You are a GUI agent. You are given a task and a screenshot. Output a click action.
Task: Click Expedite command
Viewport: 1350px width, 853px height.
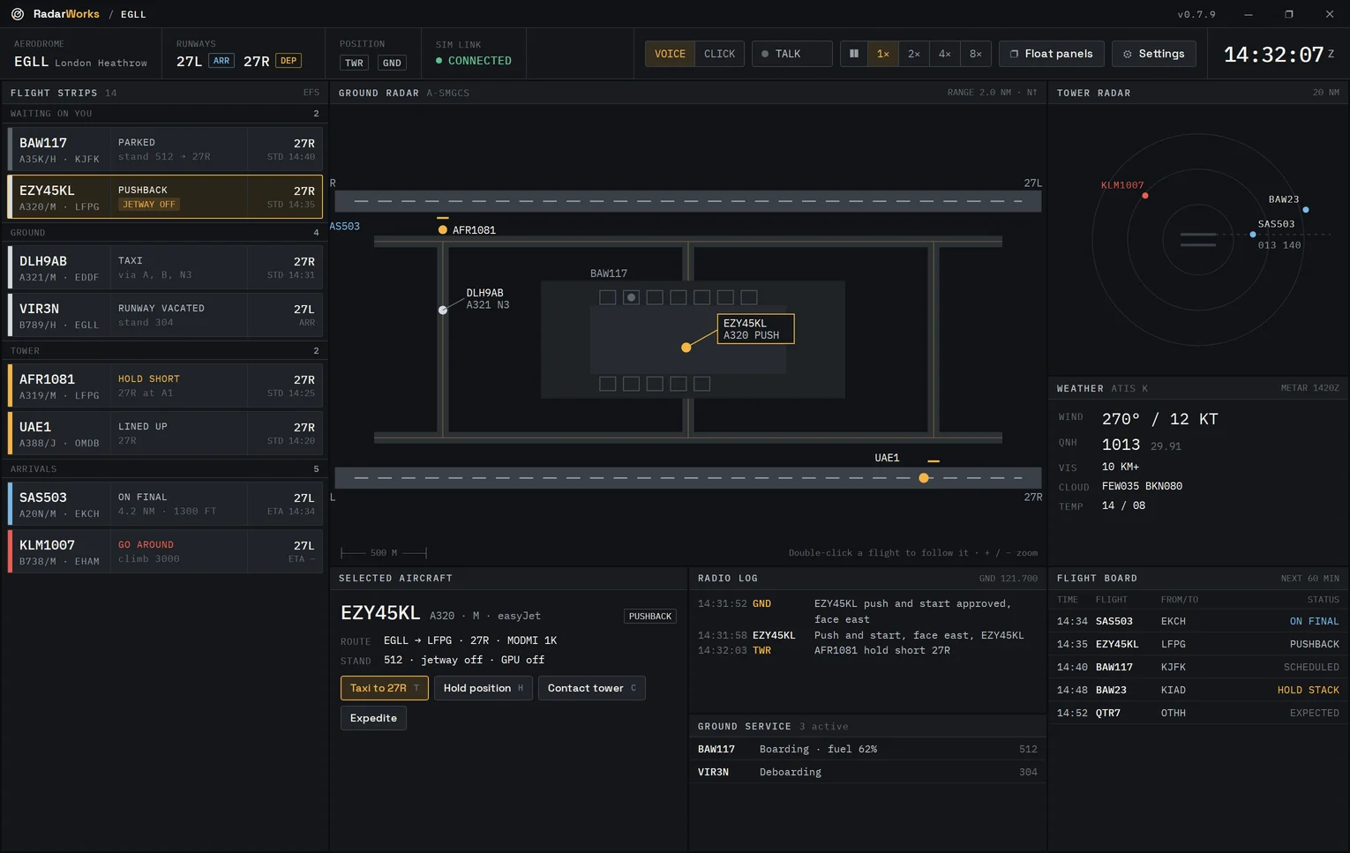coord(373,718)
